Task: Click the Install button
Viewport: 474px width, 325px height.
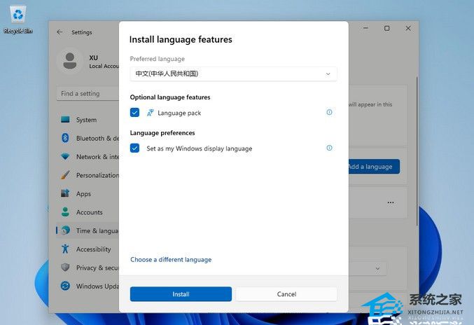Action: pyautogui.click(x=181, y=294)
